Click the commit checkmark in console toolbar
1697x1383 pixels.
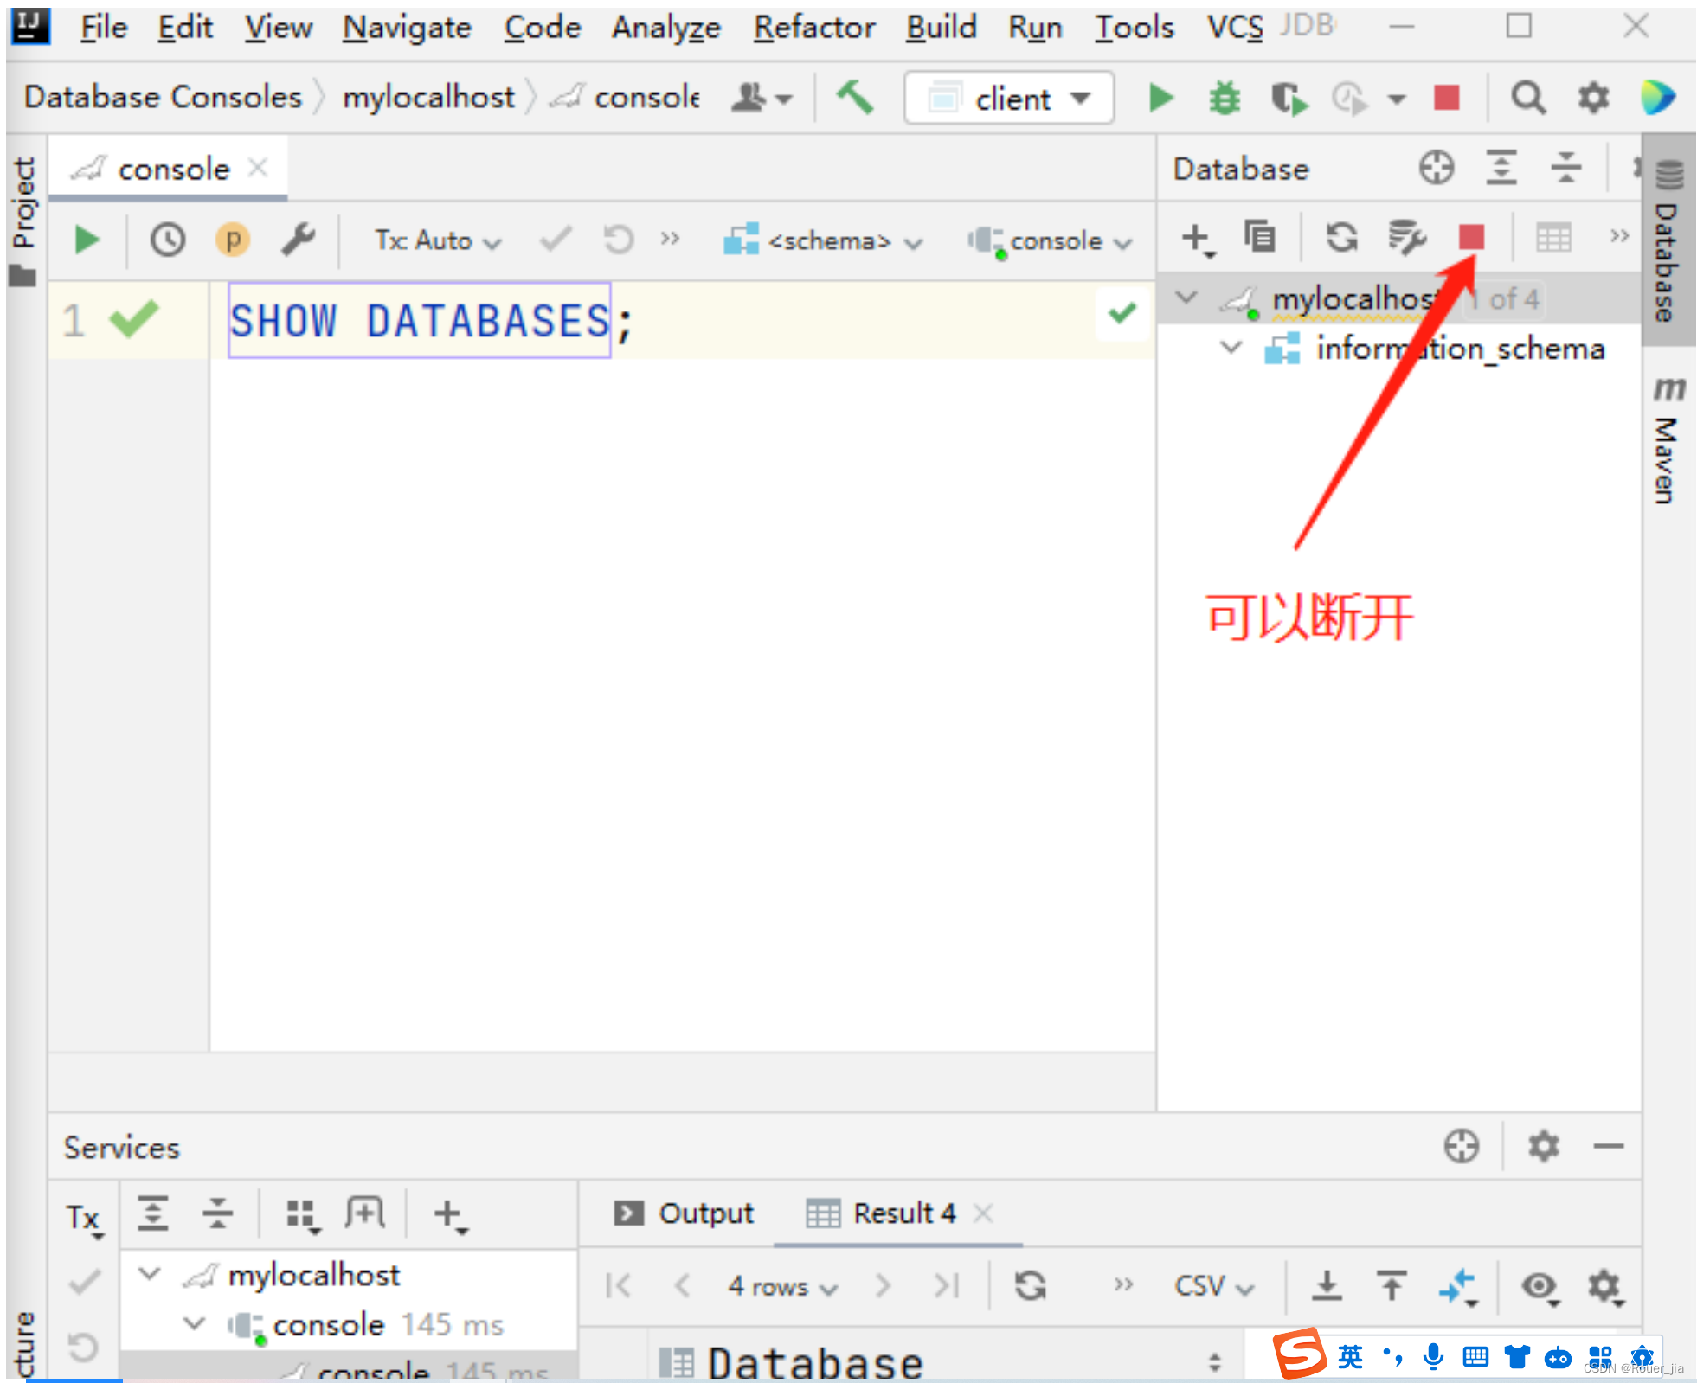[555, 239]
